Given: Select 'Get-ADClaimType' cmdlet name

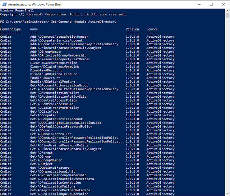Looking at the screenshot, I should (44, 112).
